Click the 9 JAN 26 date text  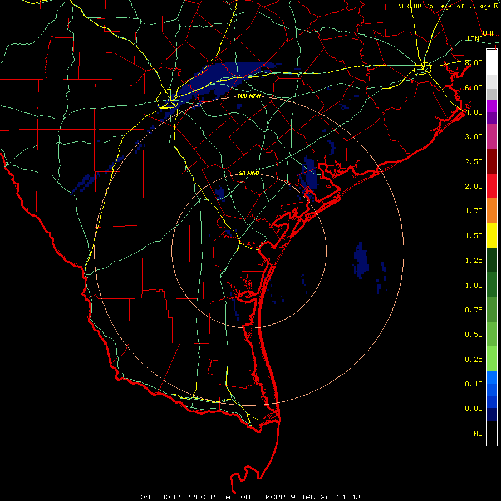coord(311,497)
